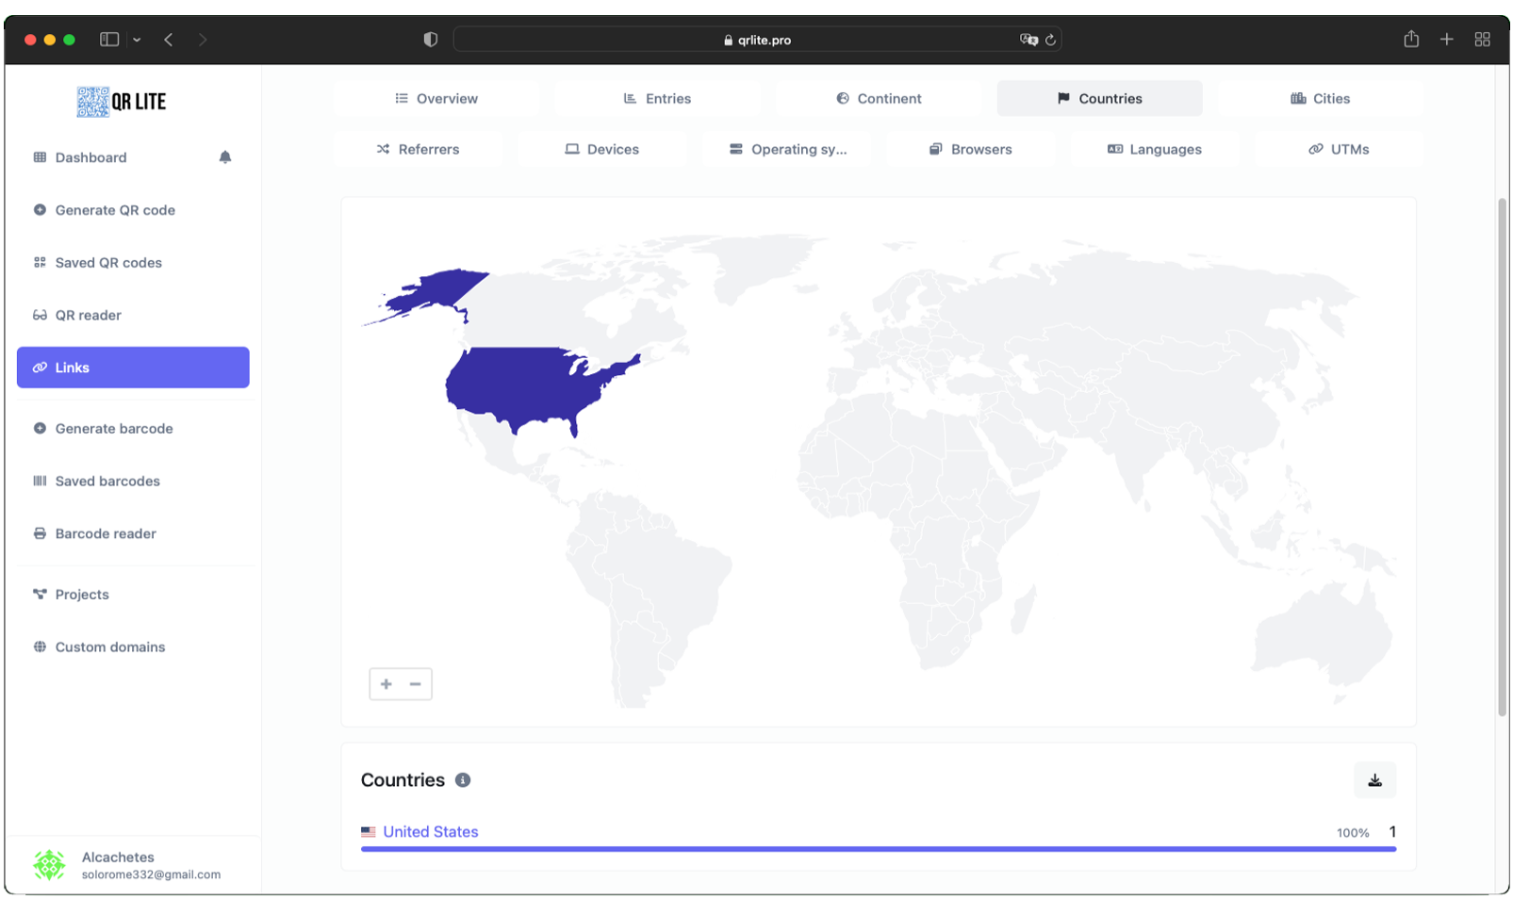This screenshot has height=916, width=1513.
Task: Click the United States progress bar
Action: 878,849
